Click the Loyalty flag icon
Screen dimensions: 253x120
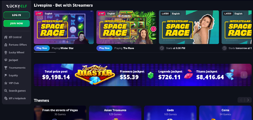6,75
